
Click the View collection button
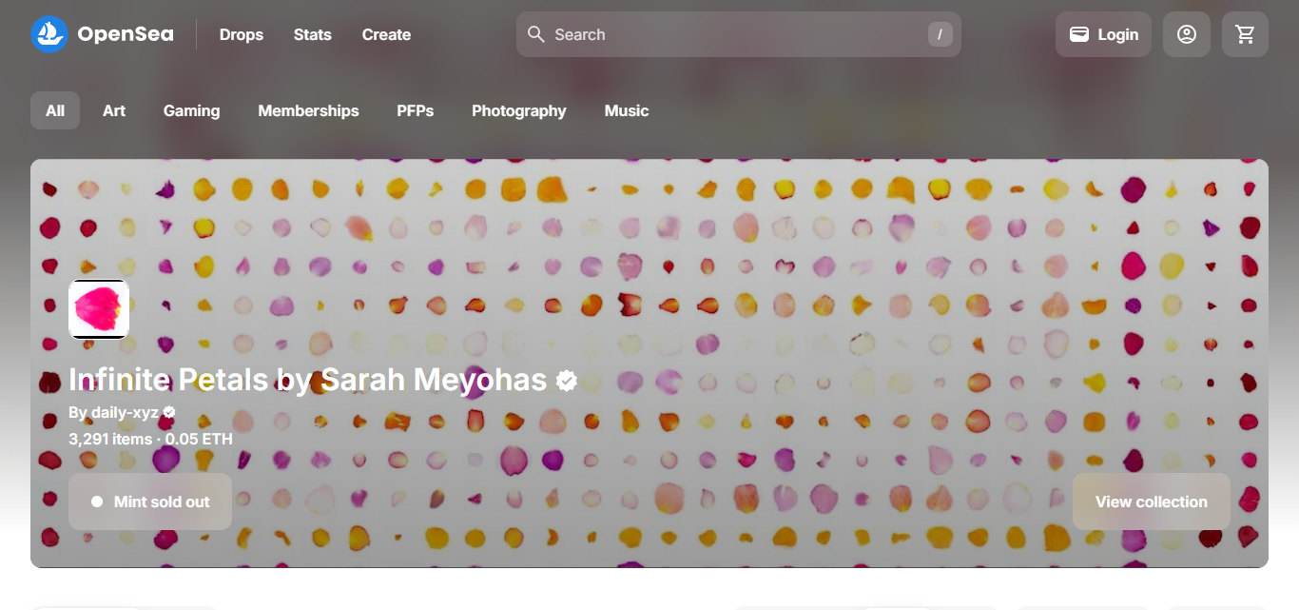tap(1152, 502)
